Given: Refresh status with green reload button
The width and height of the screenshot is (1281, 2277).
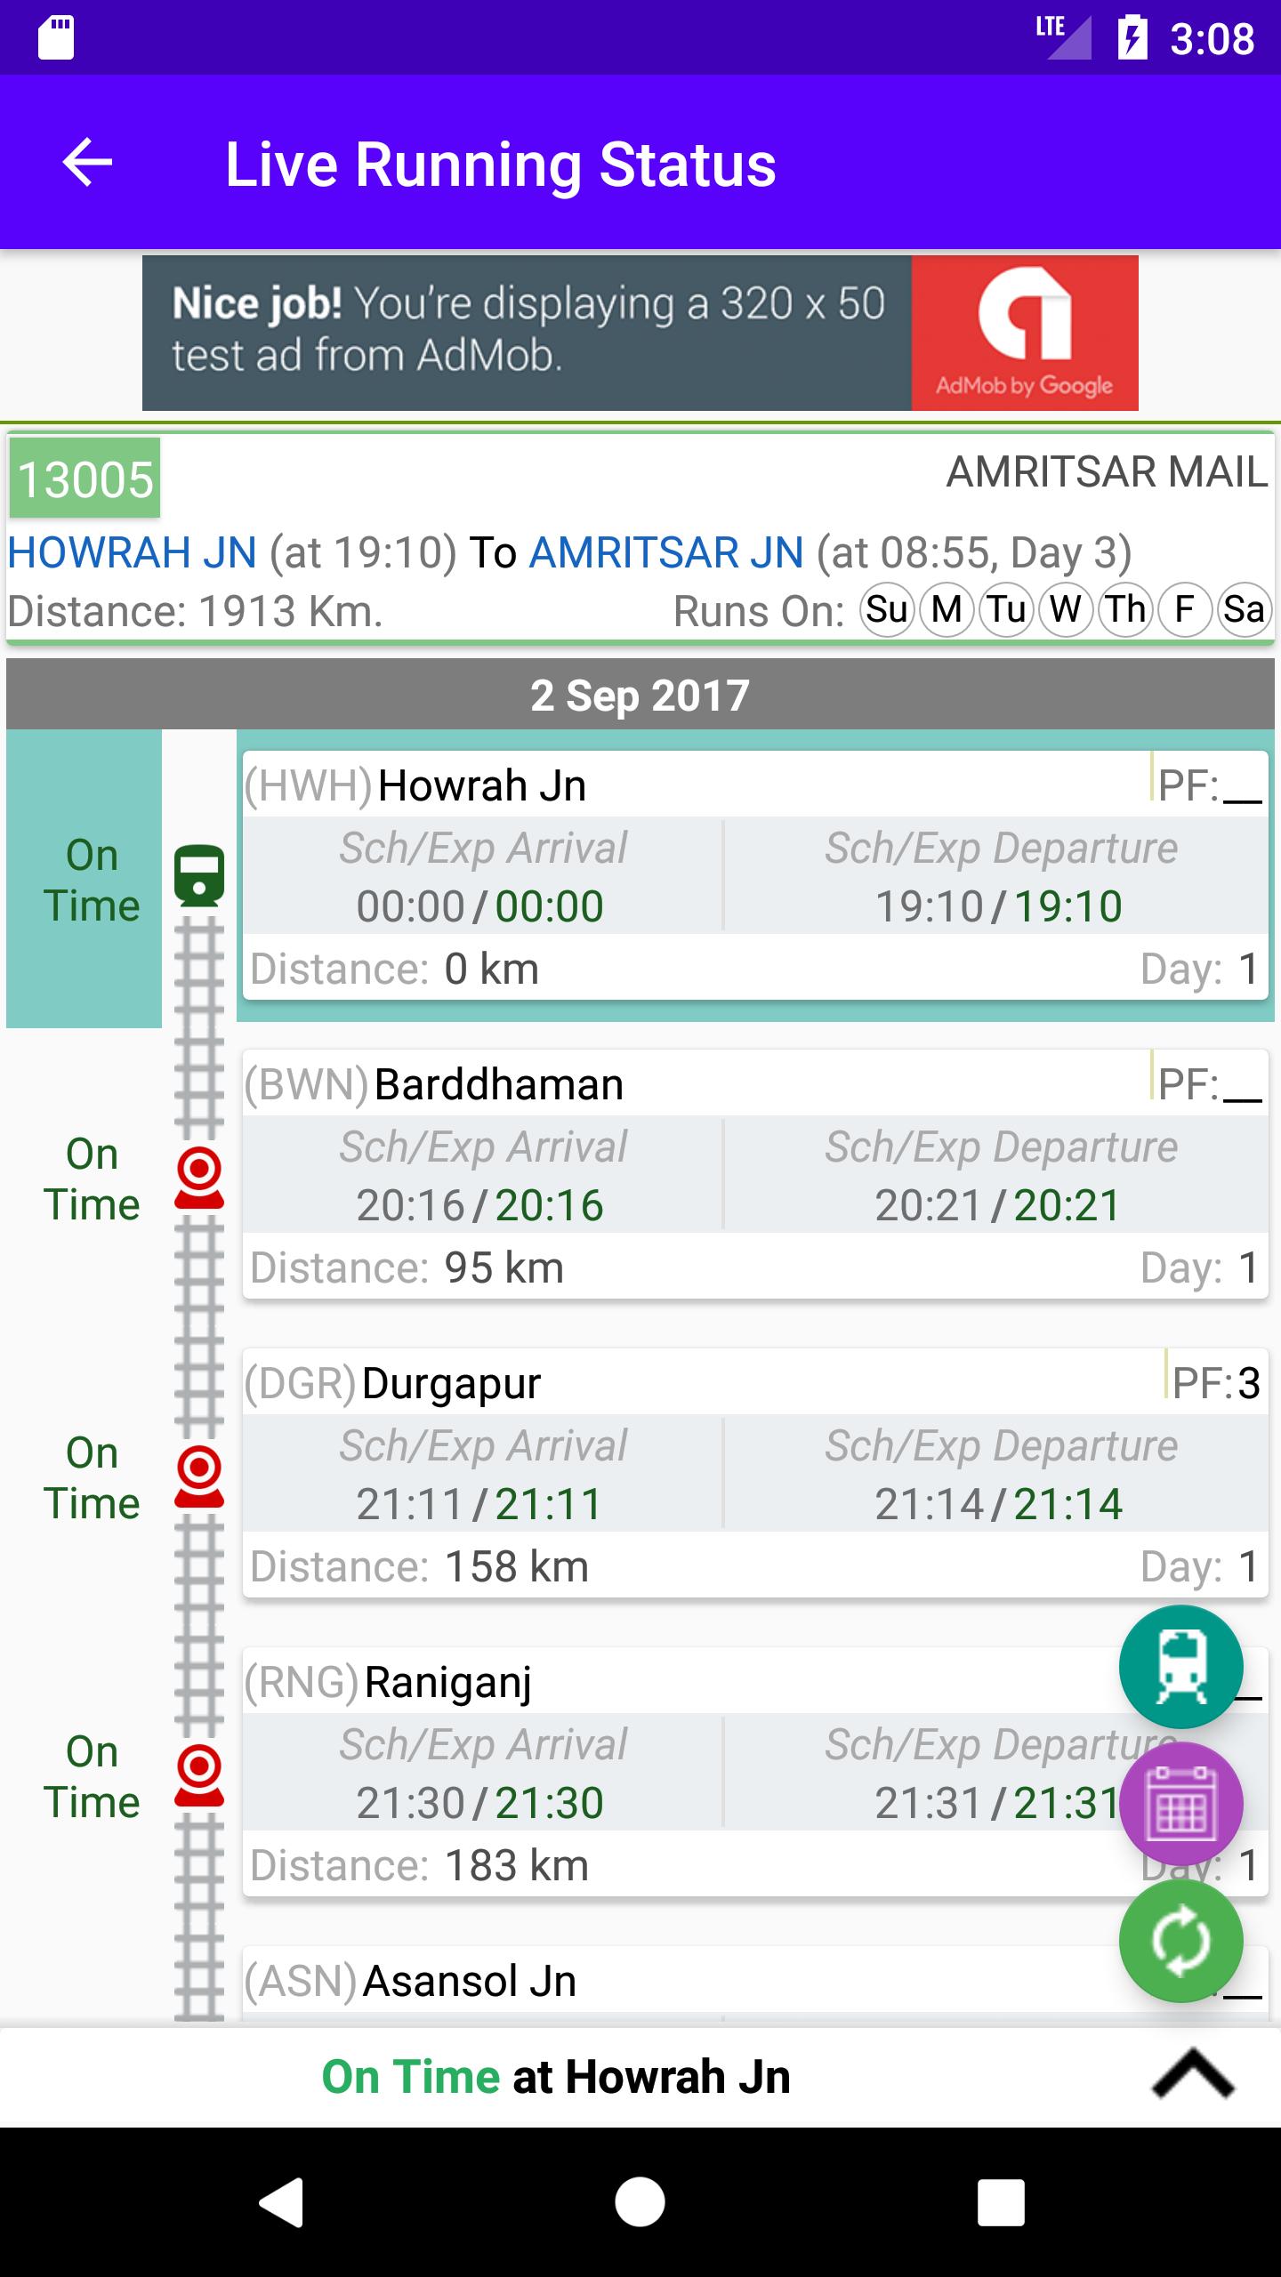Looking at the screenshot, I should [1180, 1941].
